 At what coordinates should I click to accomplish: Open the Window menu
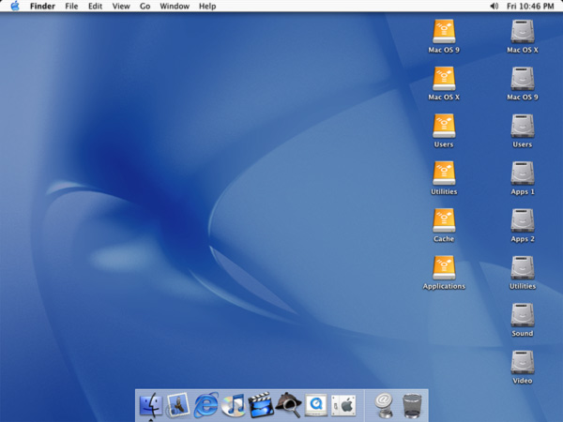(175, 7)
